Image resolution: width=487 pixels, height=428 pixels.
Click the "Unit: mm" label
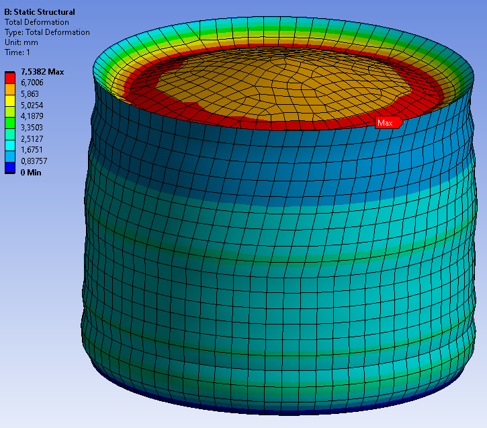pos(21,42)
